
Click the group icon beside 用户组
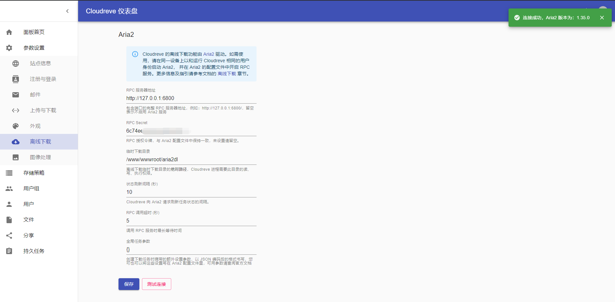coord(9,189)
